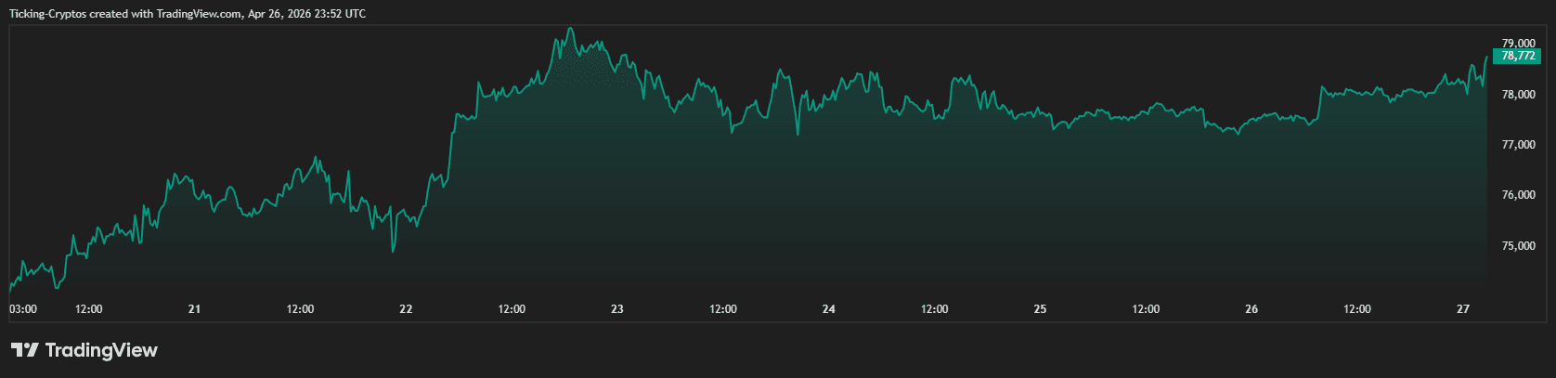Click the TradingView logo icon

(x=25, y=350)
